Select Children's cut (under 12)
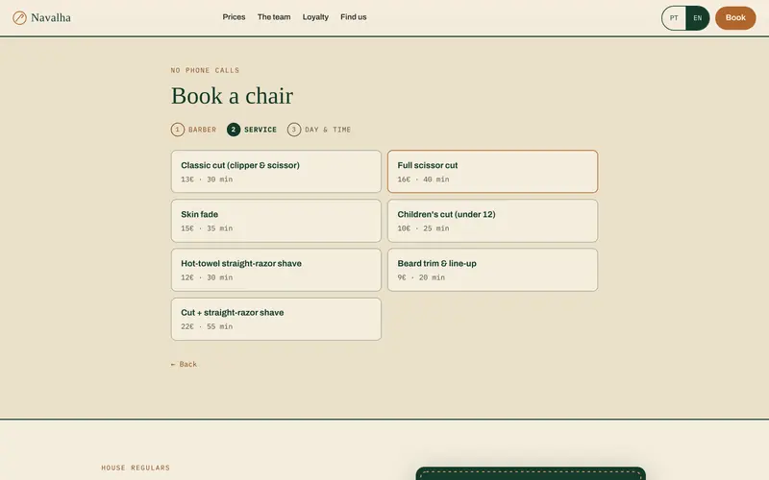Screen dimensions: 769x480 [492, 221]
